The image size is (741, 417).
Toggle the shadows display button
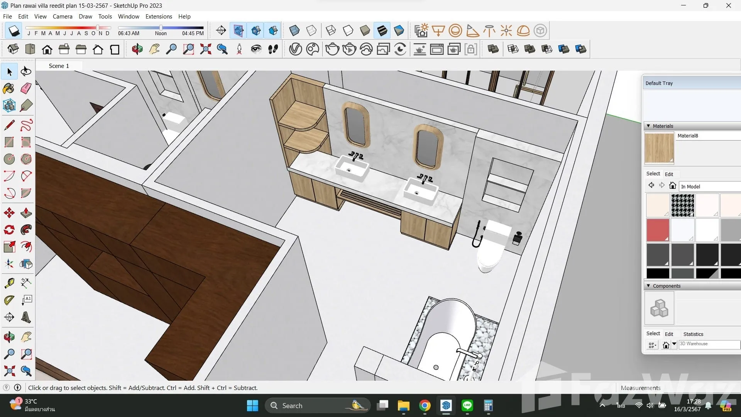(14, 31)
